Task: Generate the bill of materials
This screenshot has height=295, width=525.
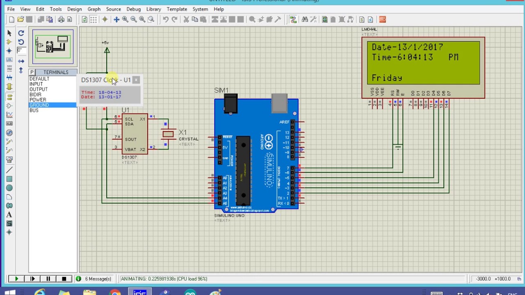Action: pyautogui.click(x=362, y=19)
